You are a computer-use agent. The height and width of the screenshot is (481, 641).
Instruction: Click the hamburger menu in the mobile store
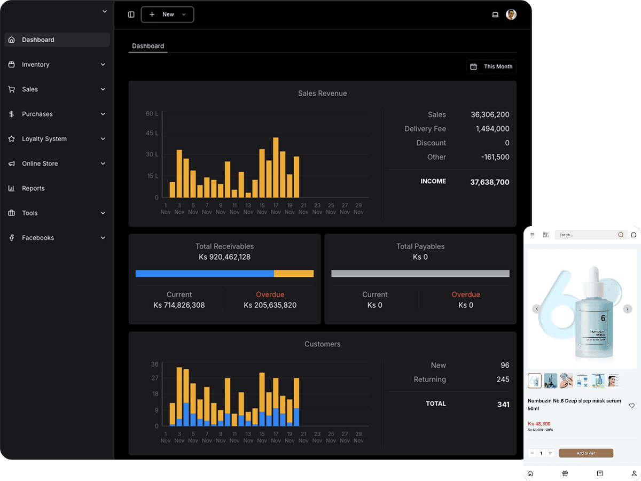(533, 235)
